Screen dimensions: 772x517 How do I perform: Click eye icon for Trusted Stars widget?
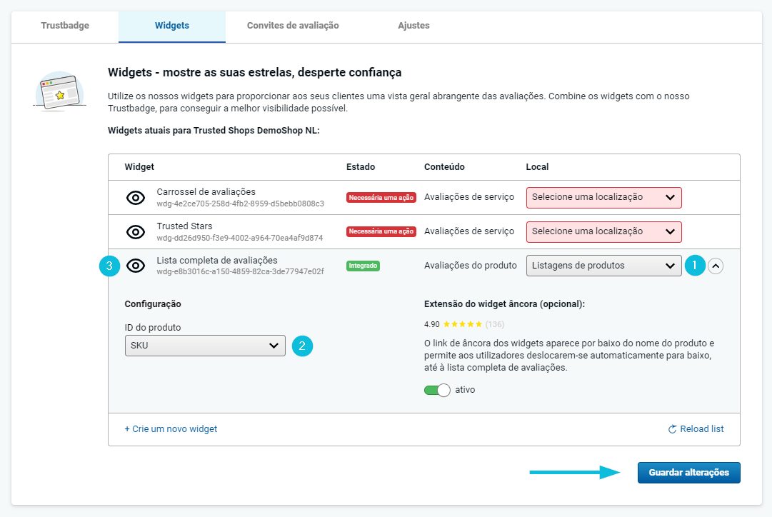[136, 231]
